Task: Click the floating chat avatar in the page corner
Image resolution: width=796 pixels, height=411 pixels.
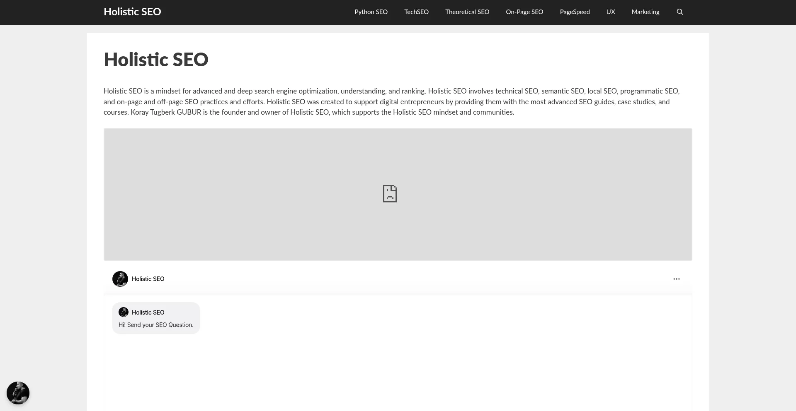Action: coord(18,393)
